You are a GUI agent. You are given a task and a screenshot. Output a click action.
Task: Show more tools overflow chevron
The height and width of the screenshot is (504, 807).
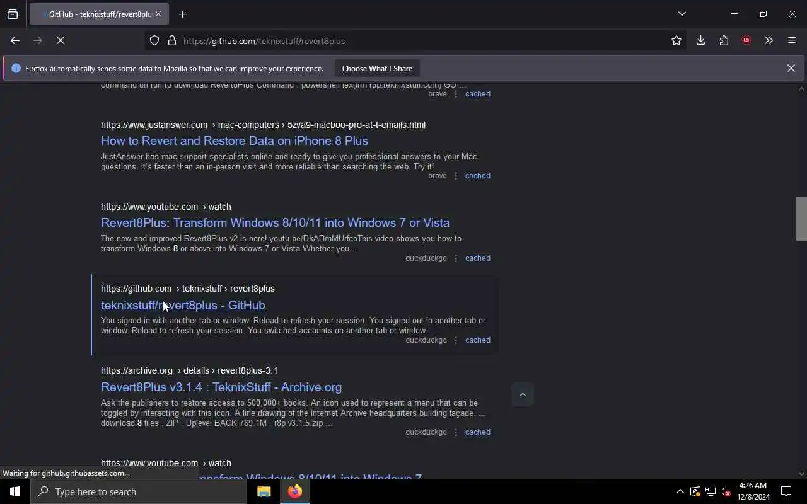(769, 40)
